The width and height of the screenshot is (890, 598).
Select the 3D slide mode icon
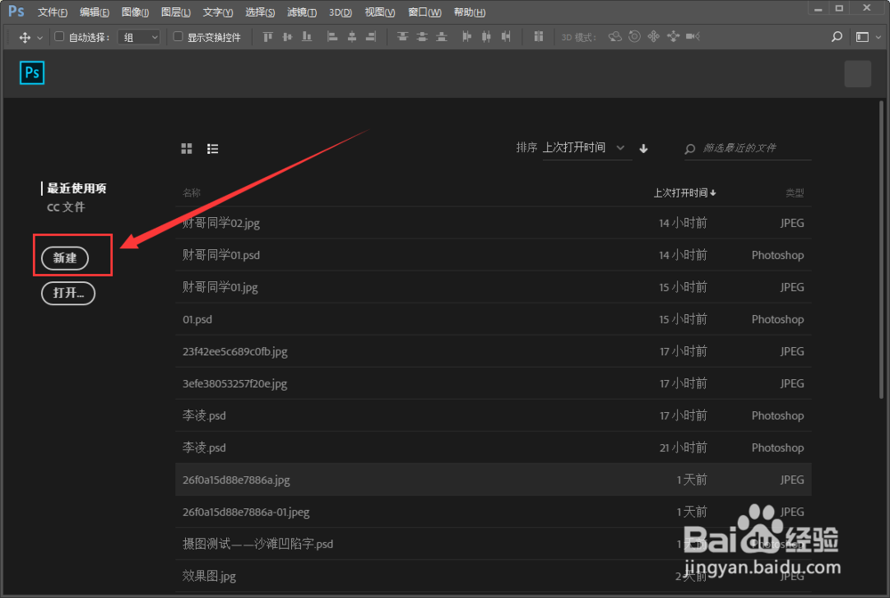pos(673,36)
